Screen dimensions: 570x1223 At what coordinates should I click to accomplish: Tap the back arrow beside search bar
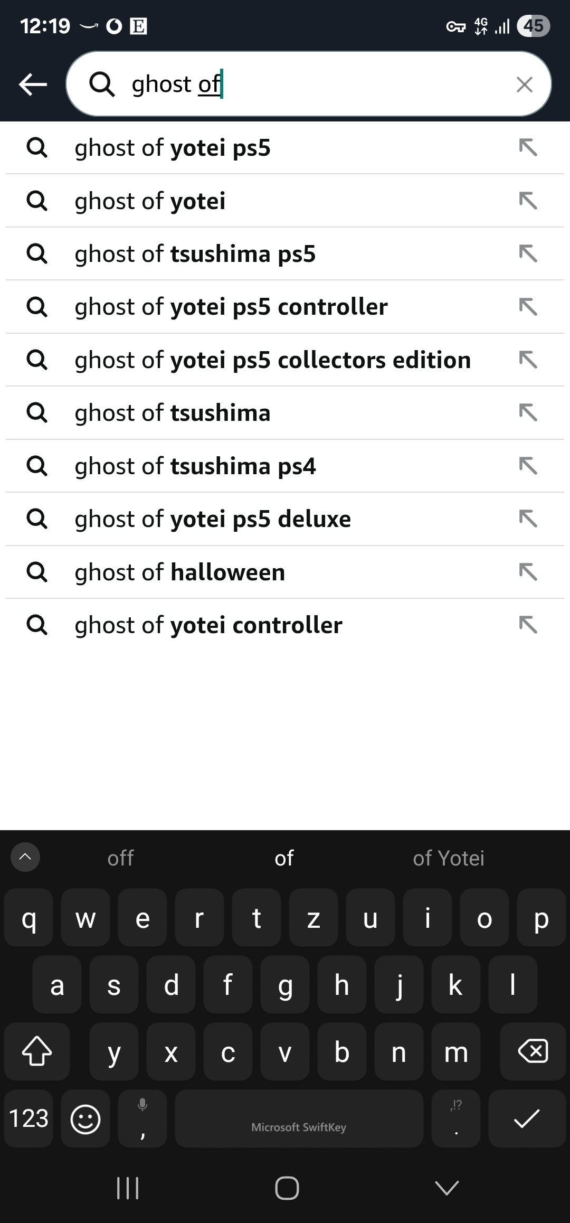point(33,84)
